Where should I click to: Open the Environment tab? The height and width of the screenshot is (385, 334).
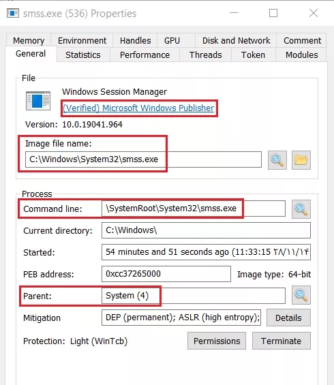[x=82, y=40]
